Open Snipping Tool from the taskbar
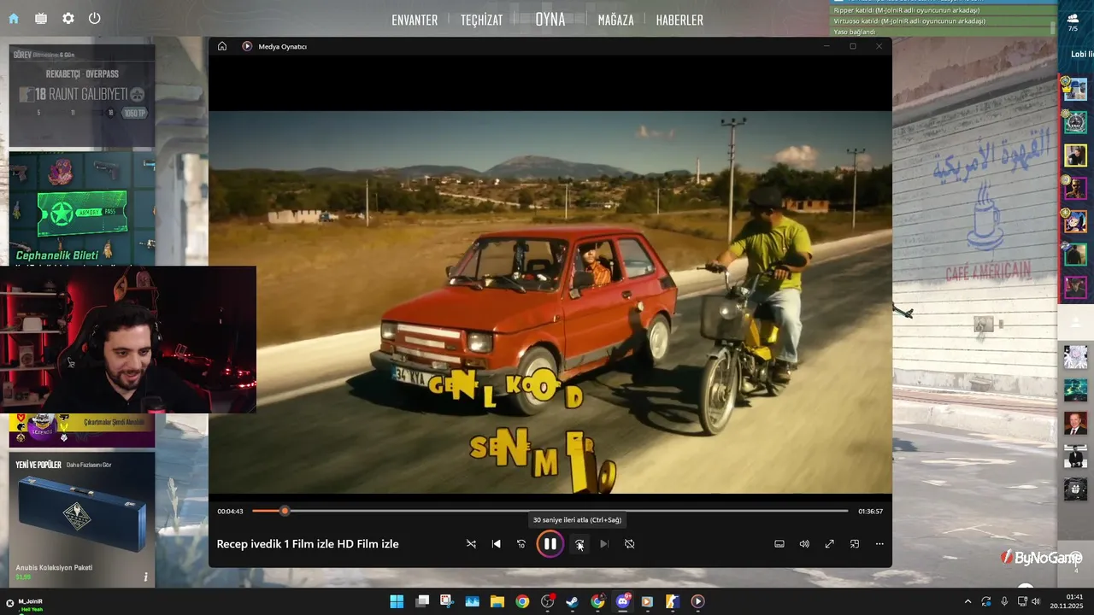The height and width of the screenshot is (615, 1094). coord(447,601)
